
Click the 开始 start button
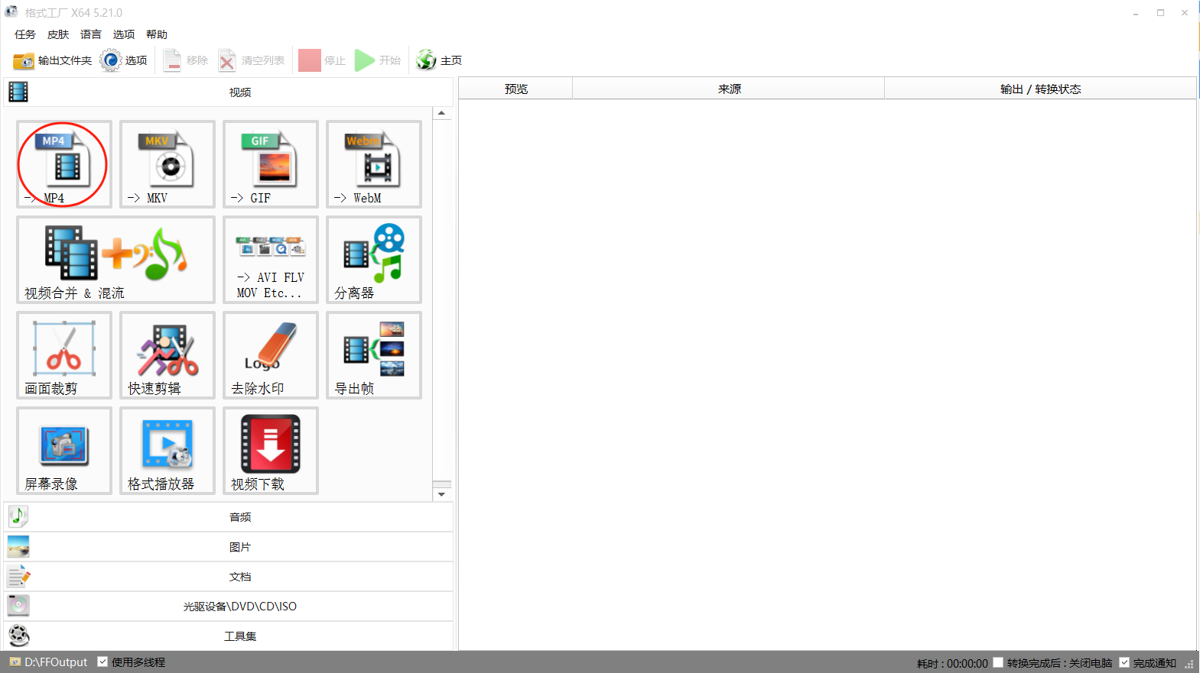click(378, 60)
